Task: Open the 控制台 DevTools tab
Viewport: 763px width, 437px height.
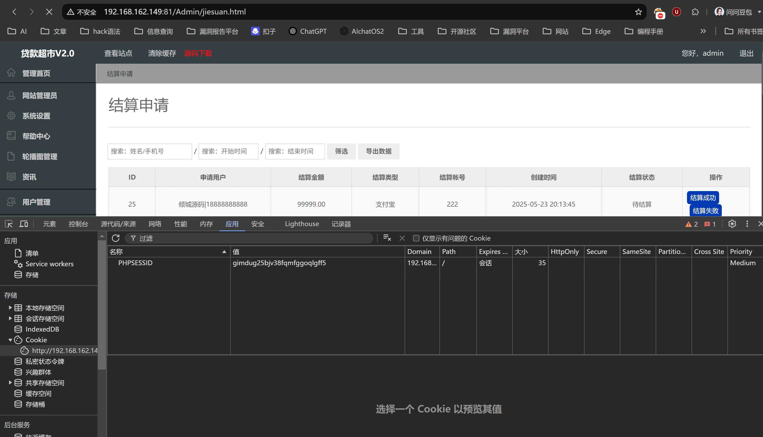Action: (x=78, y=224)
